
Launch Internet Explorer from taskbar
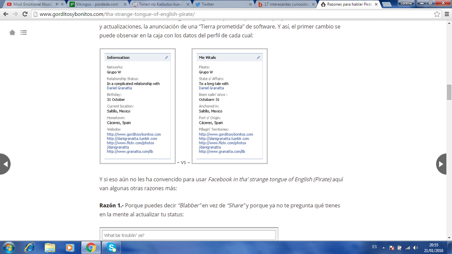(29, 247)
